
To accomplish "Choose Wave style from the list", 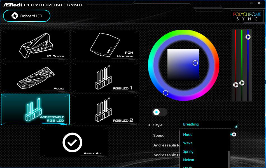I will [x=188, y=143].
